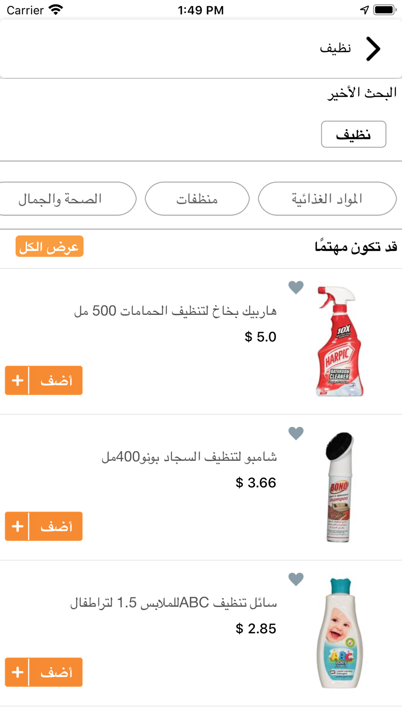Viewport: 402px width, 716px height.
Task: Select المواد الغذائية category tab
Action: click(327, 199)
